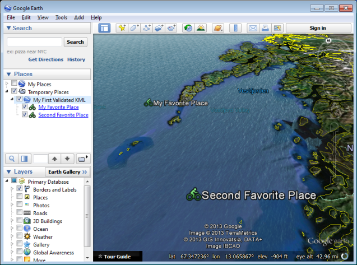Click the email envelope icon

[x=253, y=28]
